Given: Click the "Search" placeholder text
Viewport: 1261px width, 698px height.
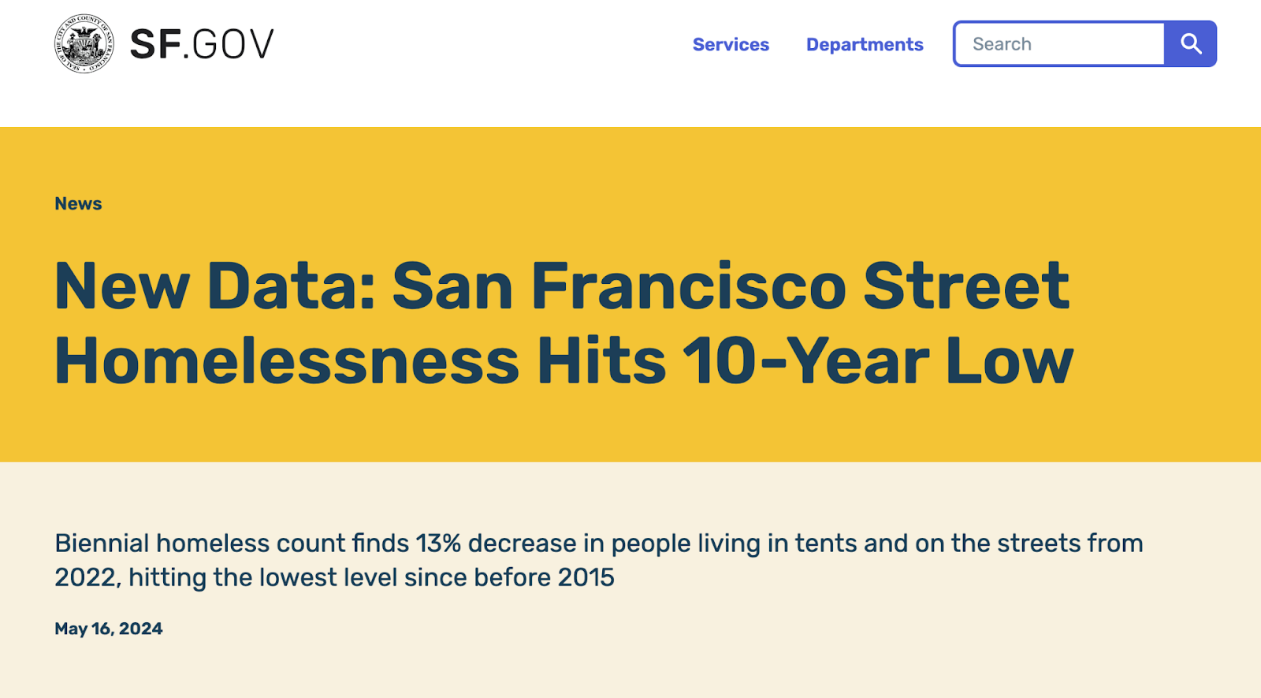Looking at the screenshot, I should pos(1002,44).
